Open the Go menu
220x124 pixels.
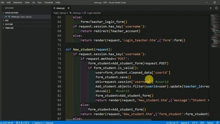pyautogui.click(x=34, y=2)
